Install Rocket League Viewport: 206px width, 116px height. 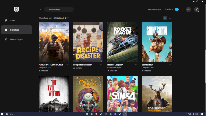tap(112, 71)
